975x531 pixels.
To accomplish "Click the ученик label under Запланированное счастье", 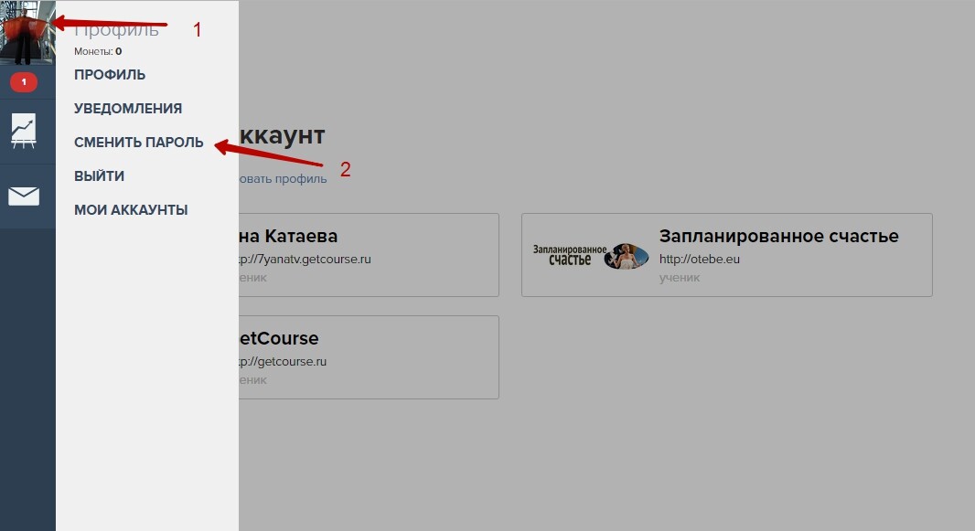I will pyautogui.click(x=679, y=278).
